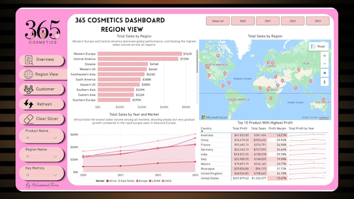Image resolution: width=354 pixels, height=199 pixels.
Task: Select the Central America sales bar
Action: 138,59
